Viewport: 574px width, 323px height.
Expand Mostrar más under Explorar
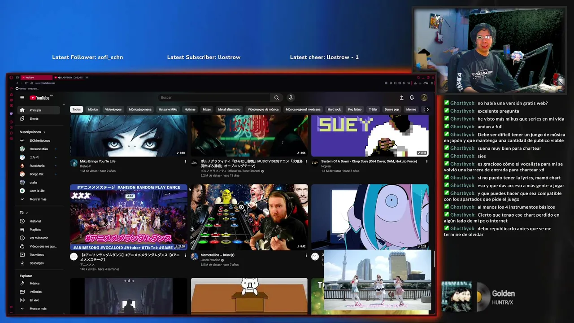[39, 309]
